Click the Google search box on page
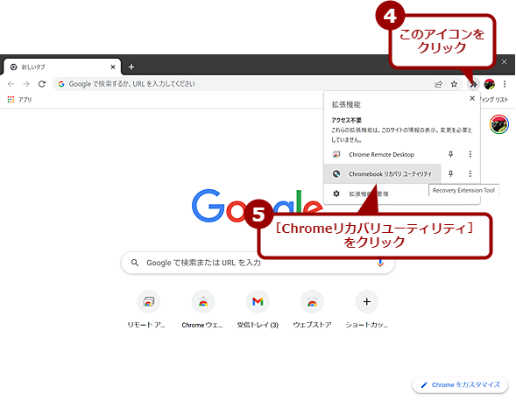 (x=258, y=263)
